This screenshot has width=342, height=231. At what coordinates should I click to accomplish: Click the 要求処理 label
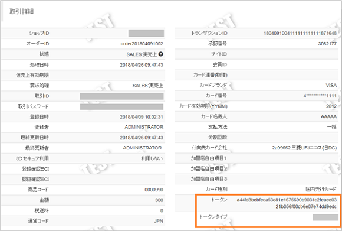(40, 86)
